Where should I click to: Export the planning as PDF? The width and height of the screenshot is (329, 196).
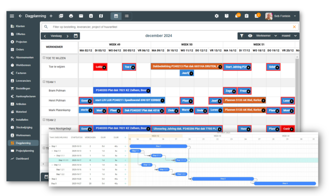(x=61, y=16)
